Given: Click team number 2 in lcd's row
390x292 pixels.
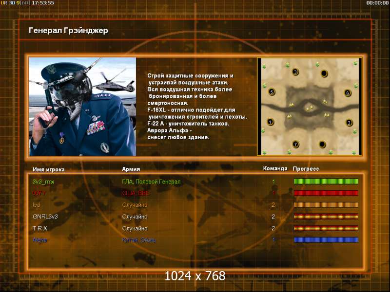Looking at the screenshot, I should click(273, 205).
